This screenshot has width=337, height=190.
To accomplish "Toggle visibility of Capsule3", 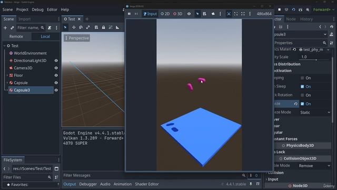I will pyautogui.click(x=56, y=90).
